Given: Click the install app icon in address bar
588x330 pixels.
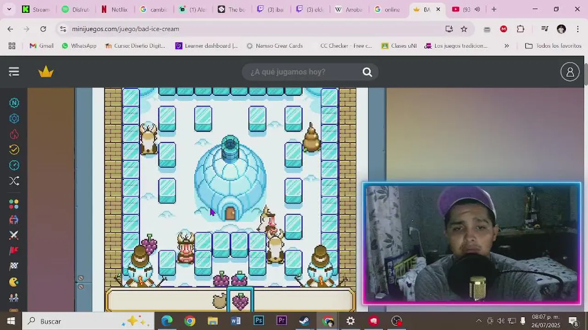Looking at the screenshot, I should pos(449,29).
